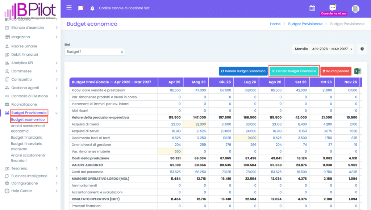Open the Slot Budget 1 dropdown
This screenshot has height=210, width=371.
(x=95, y=52)
